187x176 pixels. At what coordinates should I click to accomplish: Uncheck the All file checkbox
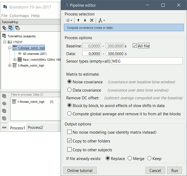pyautogui.click(x=135, y=46)
